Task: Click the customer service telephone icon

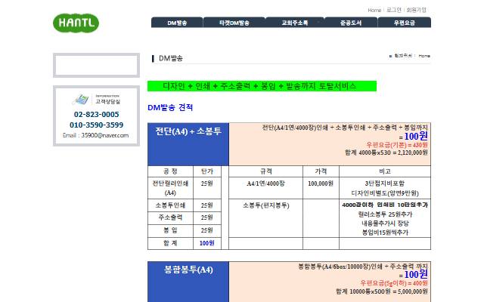Action: (x=81, y=99)
